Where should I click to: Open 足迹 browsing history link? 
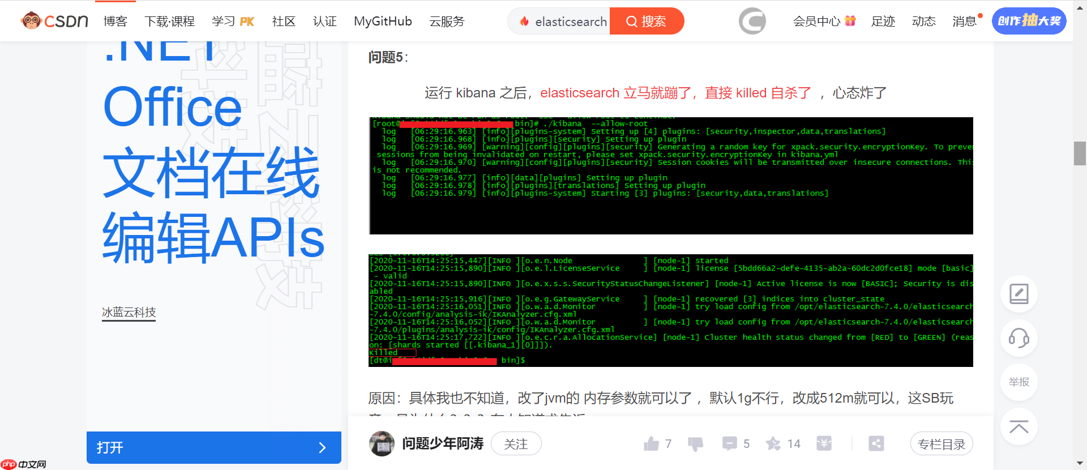coord(883,22)
